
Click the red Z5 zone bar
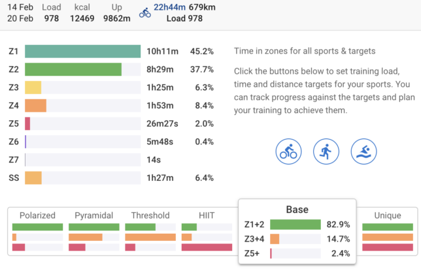tap(27, 123)
